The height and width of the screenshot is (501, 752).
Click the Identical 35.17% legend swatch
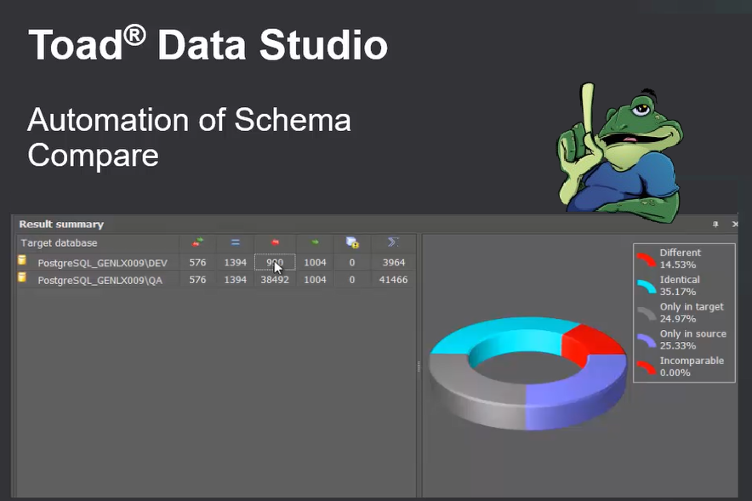pos(647,286)
